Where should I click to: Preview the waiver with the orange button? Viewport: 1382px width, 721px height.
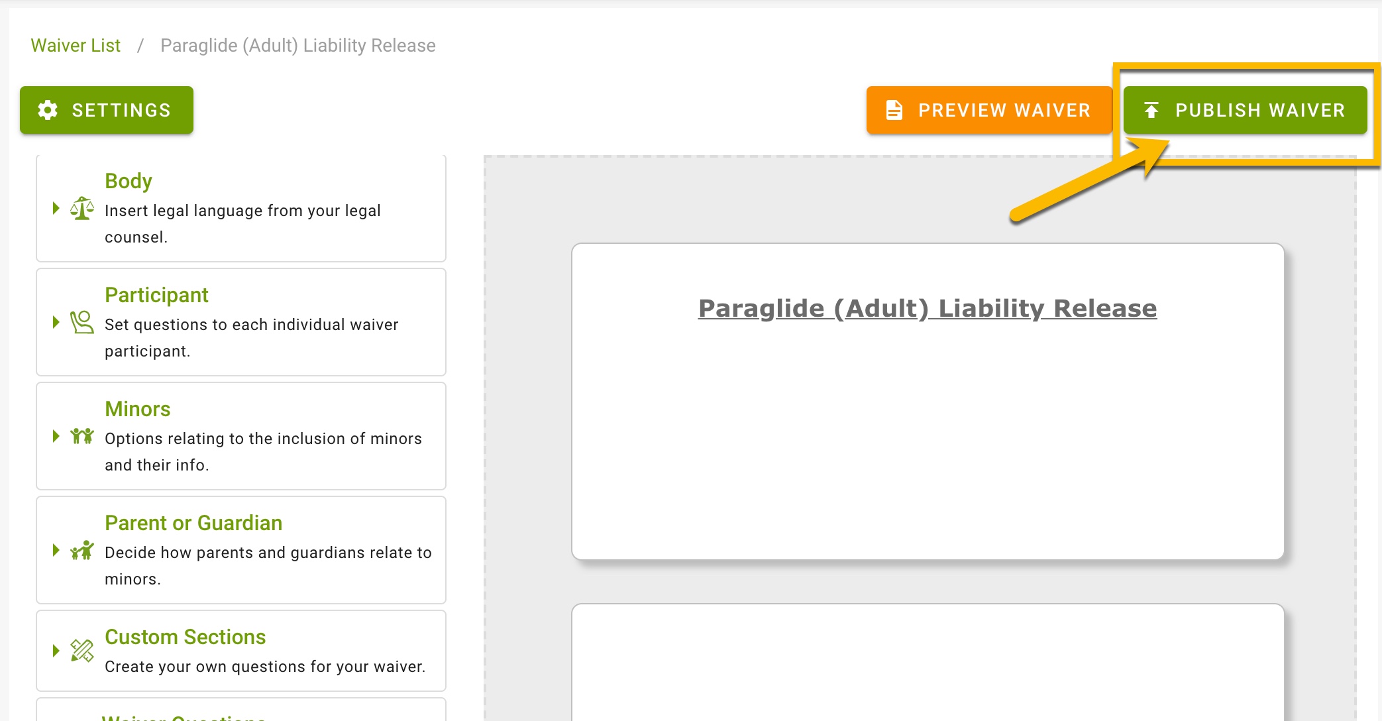pyautogui.click(x=989, y=110)
